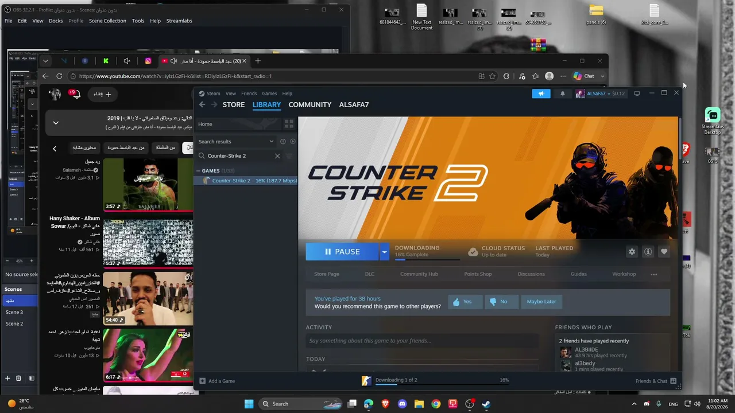This screenshot has width=735, height=413.
Task: Switch to Steam STORE tab
Action: pyautogui.click(x=234, y=104)
